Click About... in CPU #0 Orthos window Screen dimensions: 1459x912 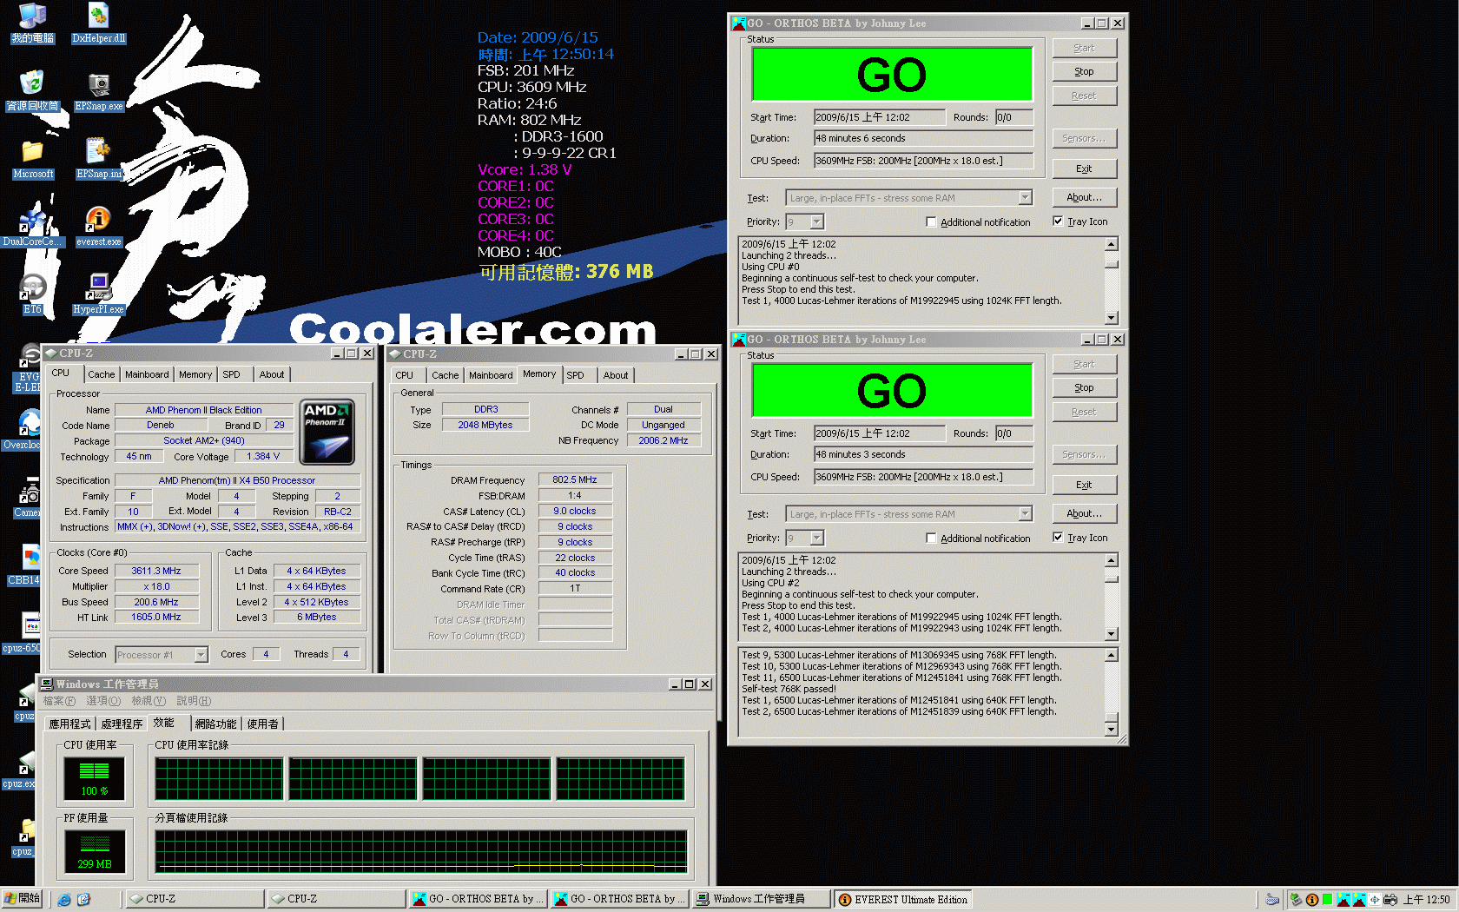coord(1084,197)
